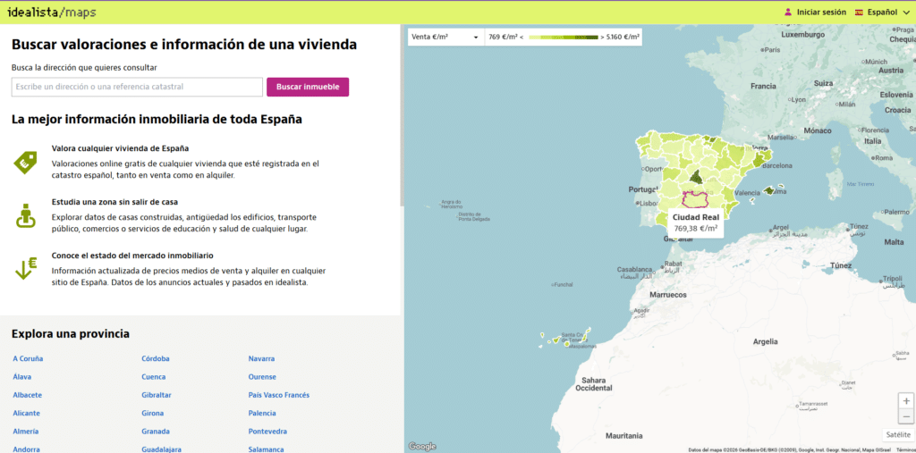Click the price range color legend bar

point(563,38)
